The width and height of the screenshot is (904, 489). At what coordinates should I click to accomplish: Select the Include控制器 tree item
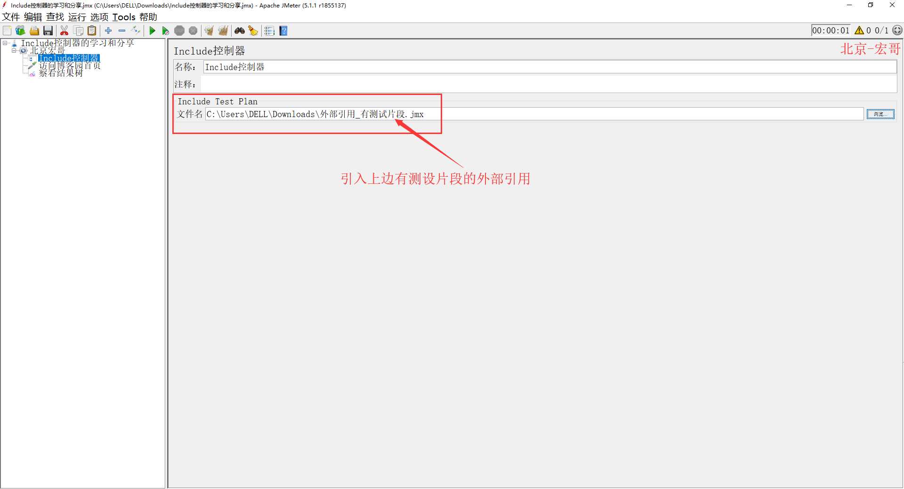click(69, 58)
